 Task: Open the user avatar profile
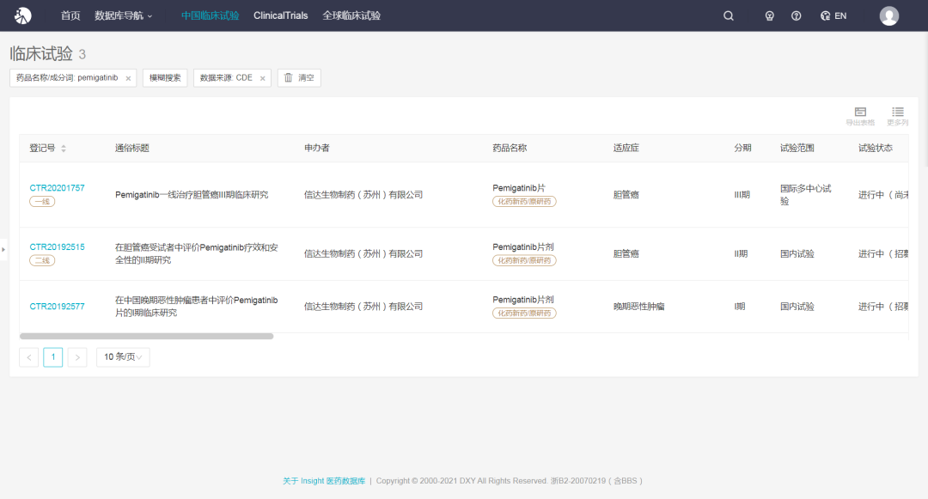coord(889,16)
